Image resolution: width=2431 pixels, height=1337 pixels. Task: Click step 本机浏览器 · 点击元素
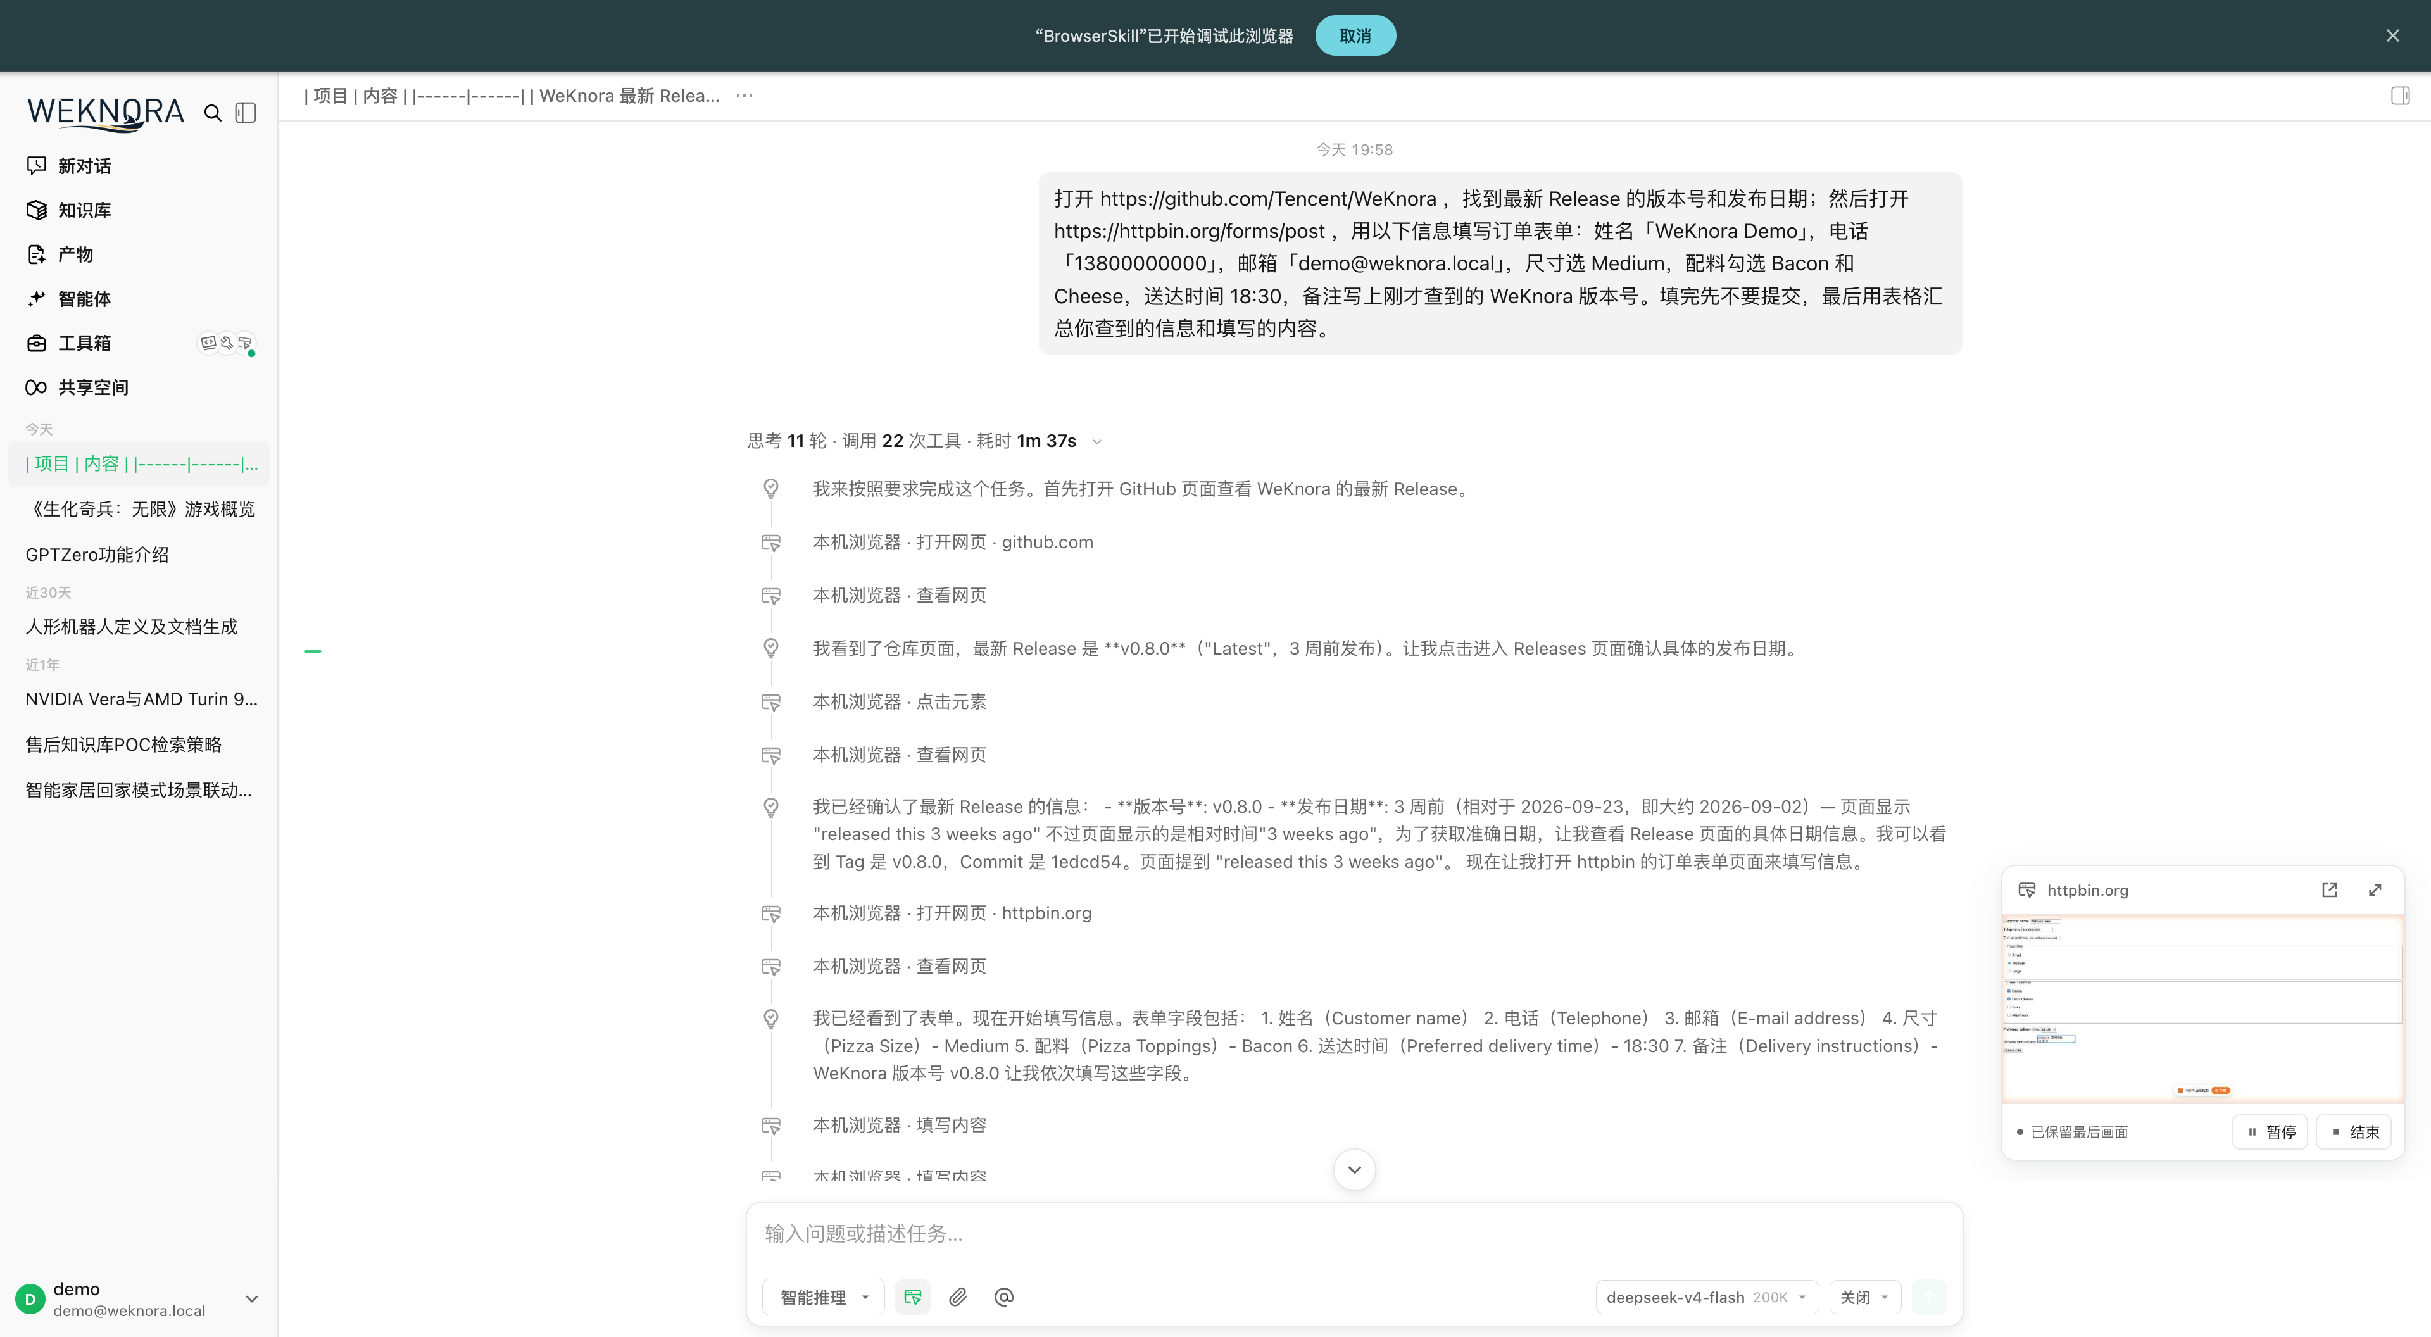(900, 702)
